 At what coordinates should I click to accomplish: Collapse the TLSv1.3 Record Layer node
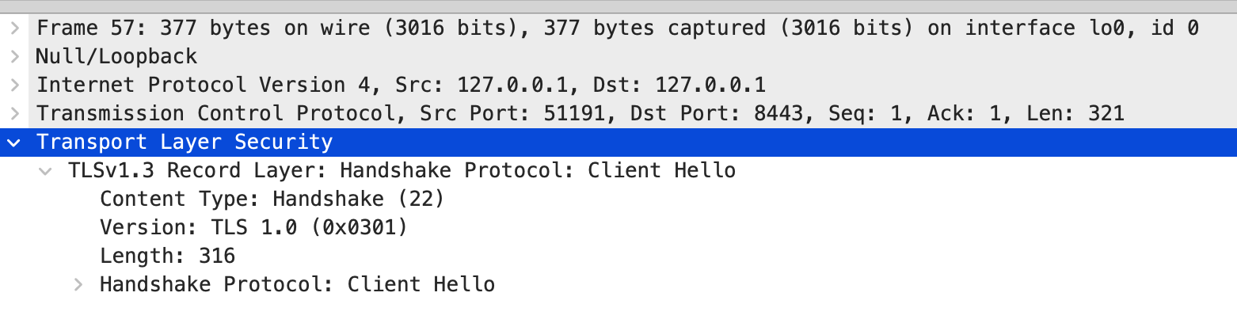pos(47,171)
